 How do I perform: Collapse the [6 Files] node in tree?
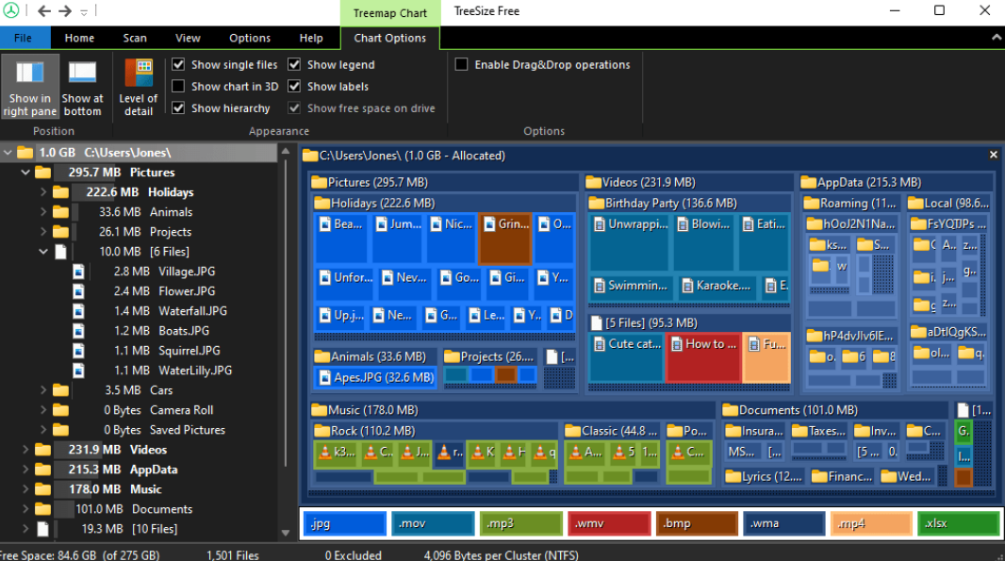43,252
